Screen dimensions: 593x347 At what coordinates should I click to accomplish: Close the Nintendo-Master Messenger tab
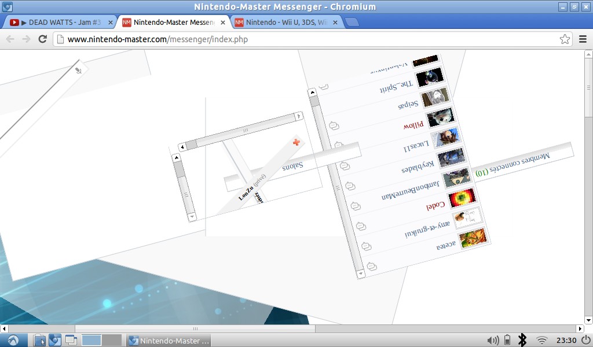[223, 23]
